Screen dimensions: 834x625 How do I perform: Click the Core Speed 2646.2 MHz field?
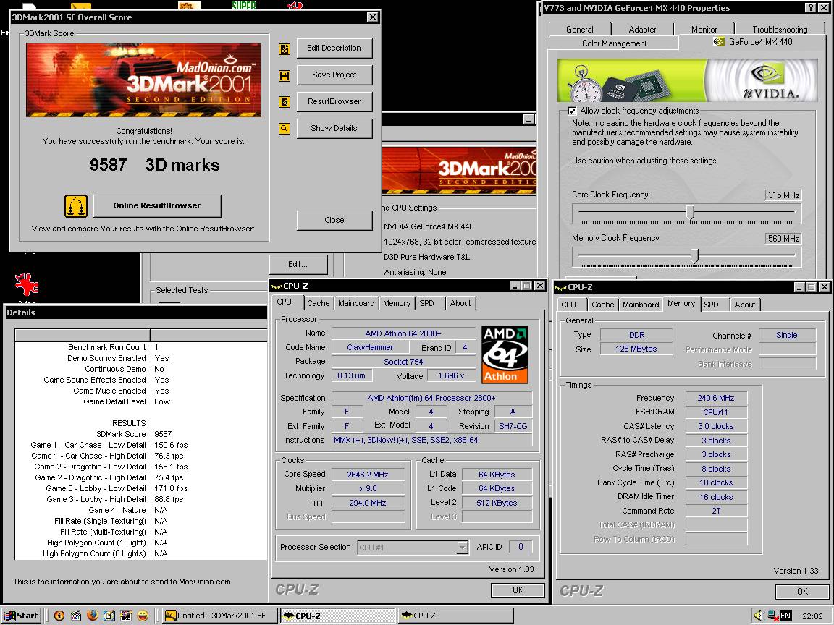point(368,475)
